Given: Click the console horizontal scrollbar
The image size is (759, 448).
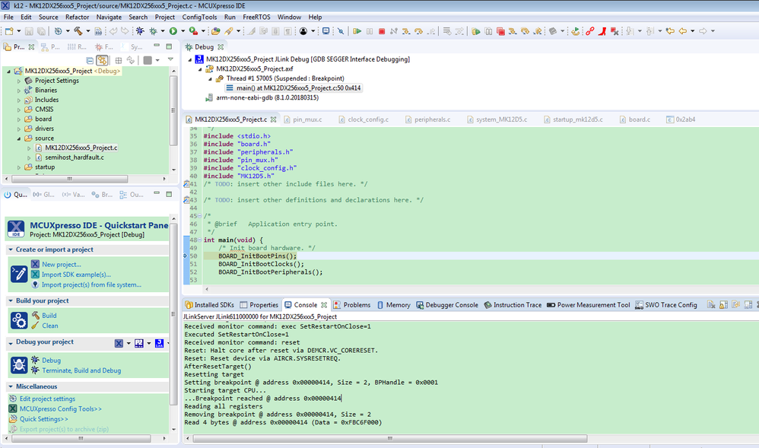Looking at the screenshot, I should (x=389, y=438).
